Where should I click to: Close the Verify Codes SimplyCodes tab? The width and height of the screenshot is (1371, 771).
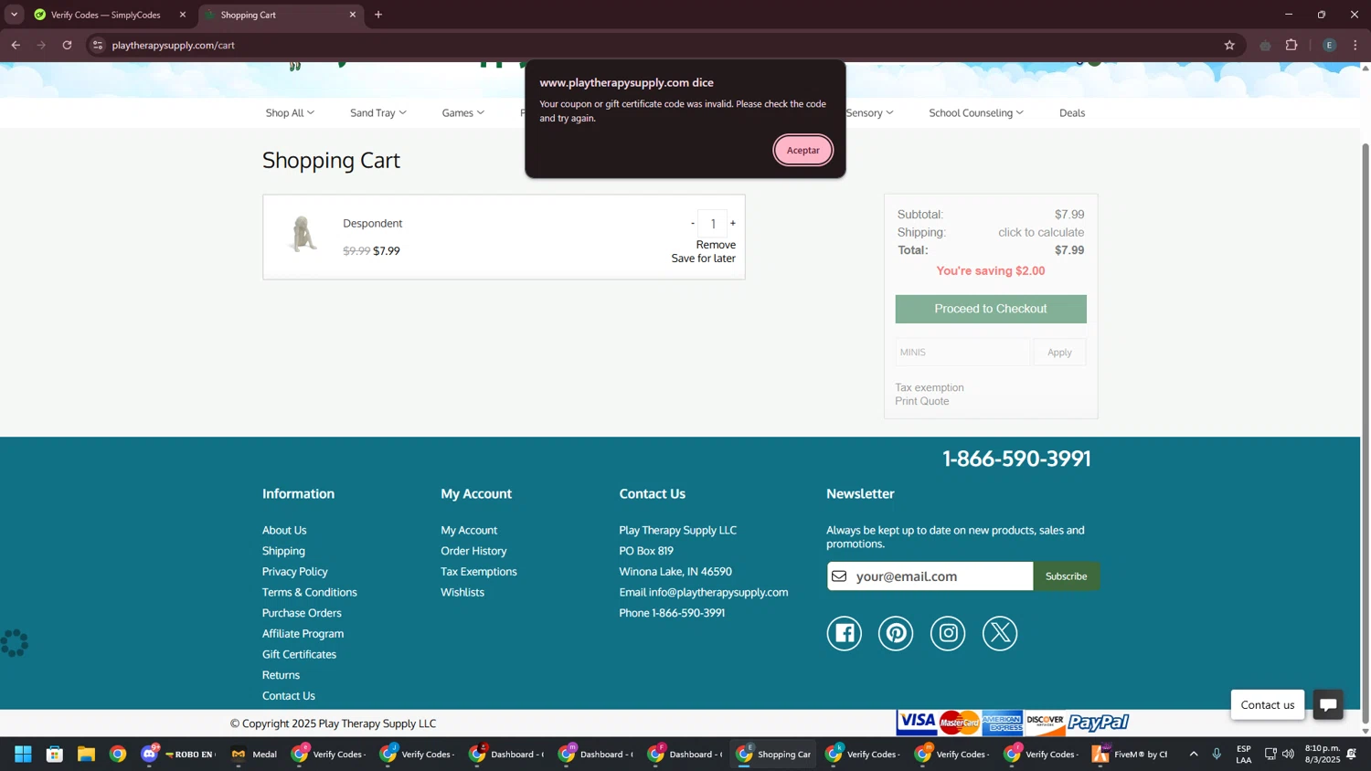(x=182, y=15)
